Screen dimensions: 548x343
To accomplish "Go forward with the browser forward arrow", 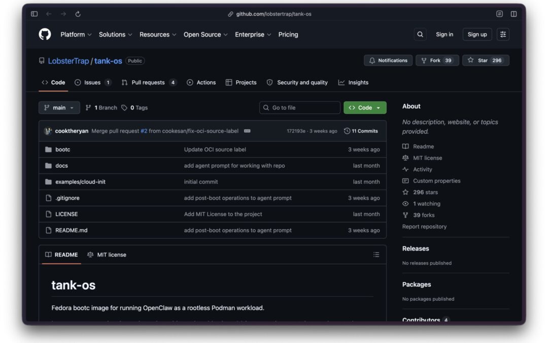I will [x=63, y=14].
